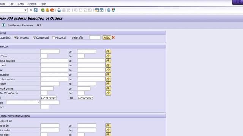Click the red X delete address icon
Screen dimensions: 243x136
tap(113, 37)
